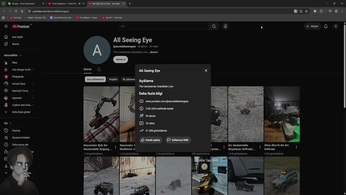346x195 pixels.
Task: Open a new browser tab
Action: click(x=130, y=4)
